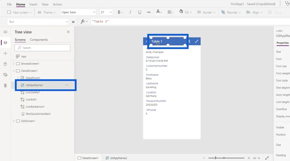Open the View tab

45,4
